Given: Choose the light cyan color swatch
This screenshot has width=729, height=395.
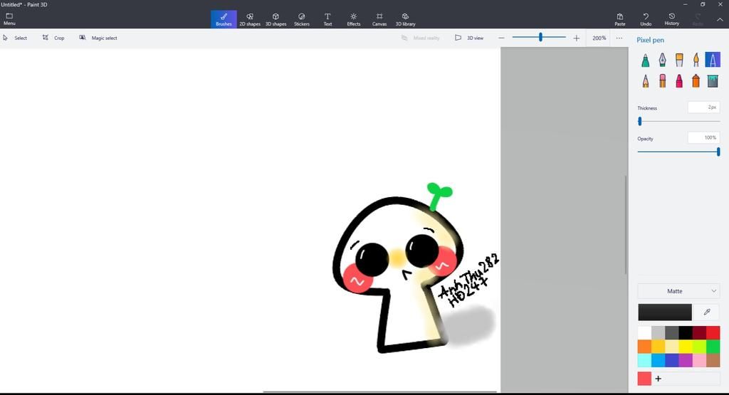Looking at the screenshot, I should tap(644, 360).
